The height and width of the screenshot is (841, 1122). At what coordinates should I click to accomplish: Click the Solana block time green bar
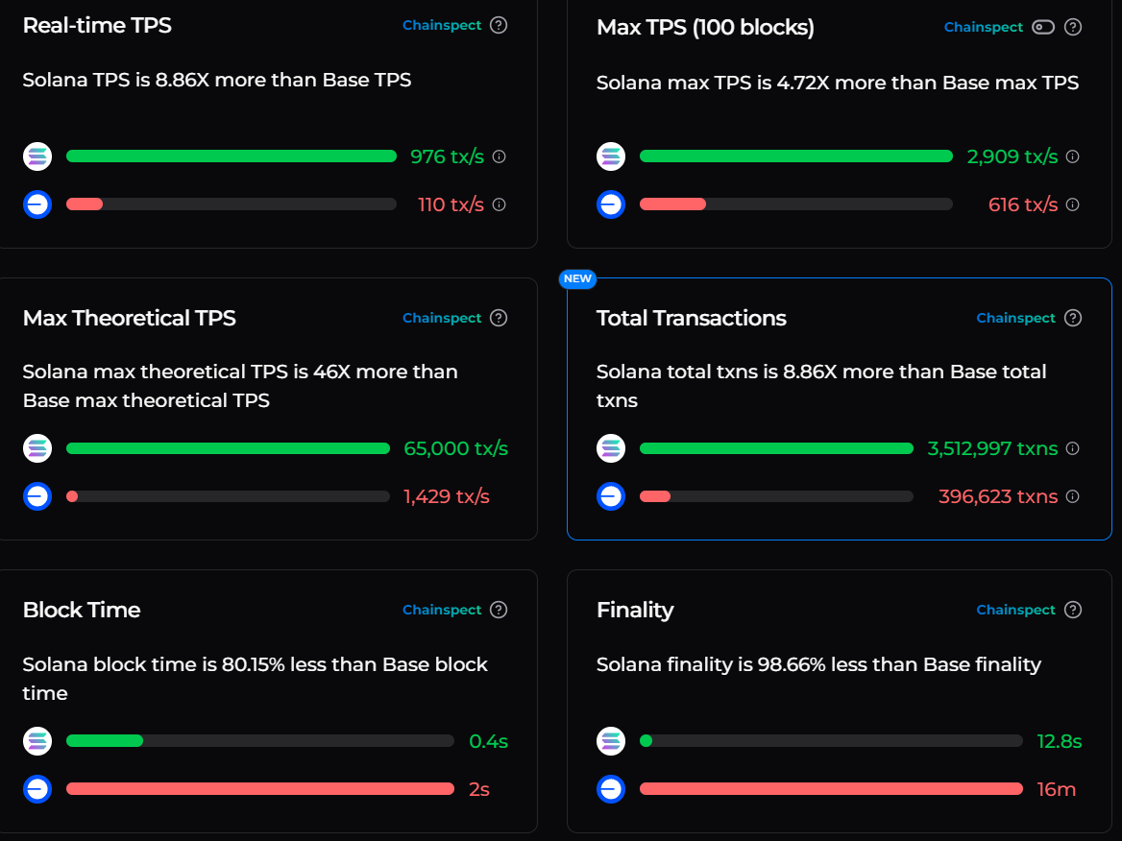tap(105, 741)
